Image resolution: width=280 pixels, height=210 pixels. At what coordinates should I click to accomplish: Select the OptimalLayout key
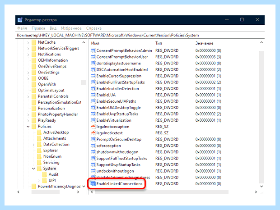(51, 90)
